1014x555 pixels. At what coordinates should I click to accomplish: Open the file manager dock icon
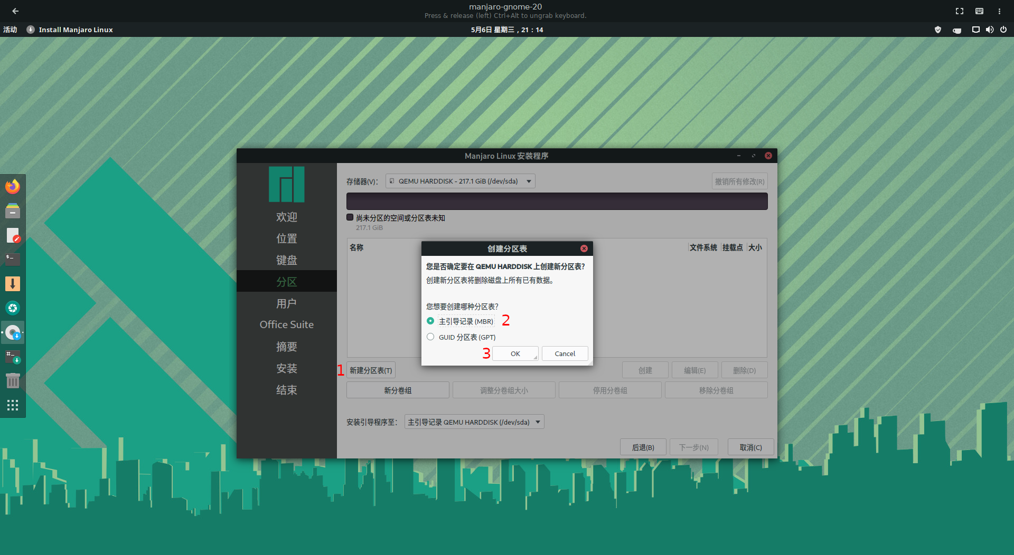[x=13, y=211]
